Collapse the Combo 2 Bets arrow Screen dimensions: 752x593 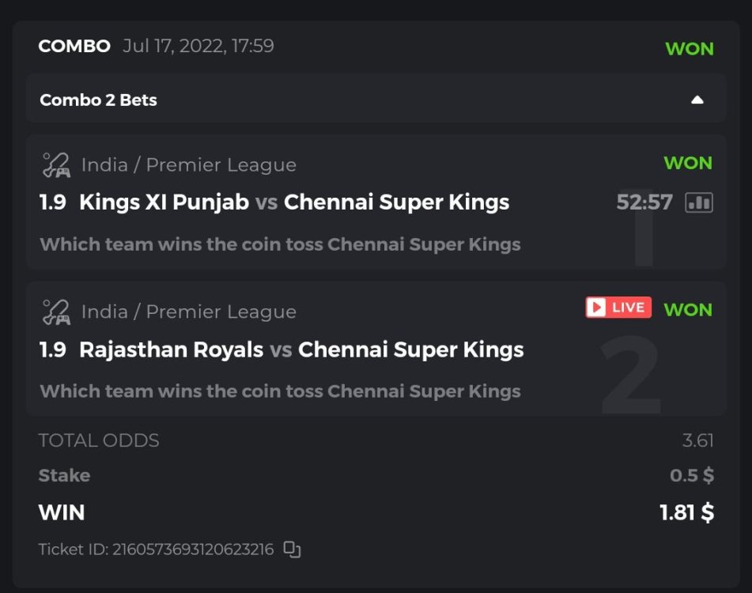697,100
